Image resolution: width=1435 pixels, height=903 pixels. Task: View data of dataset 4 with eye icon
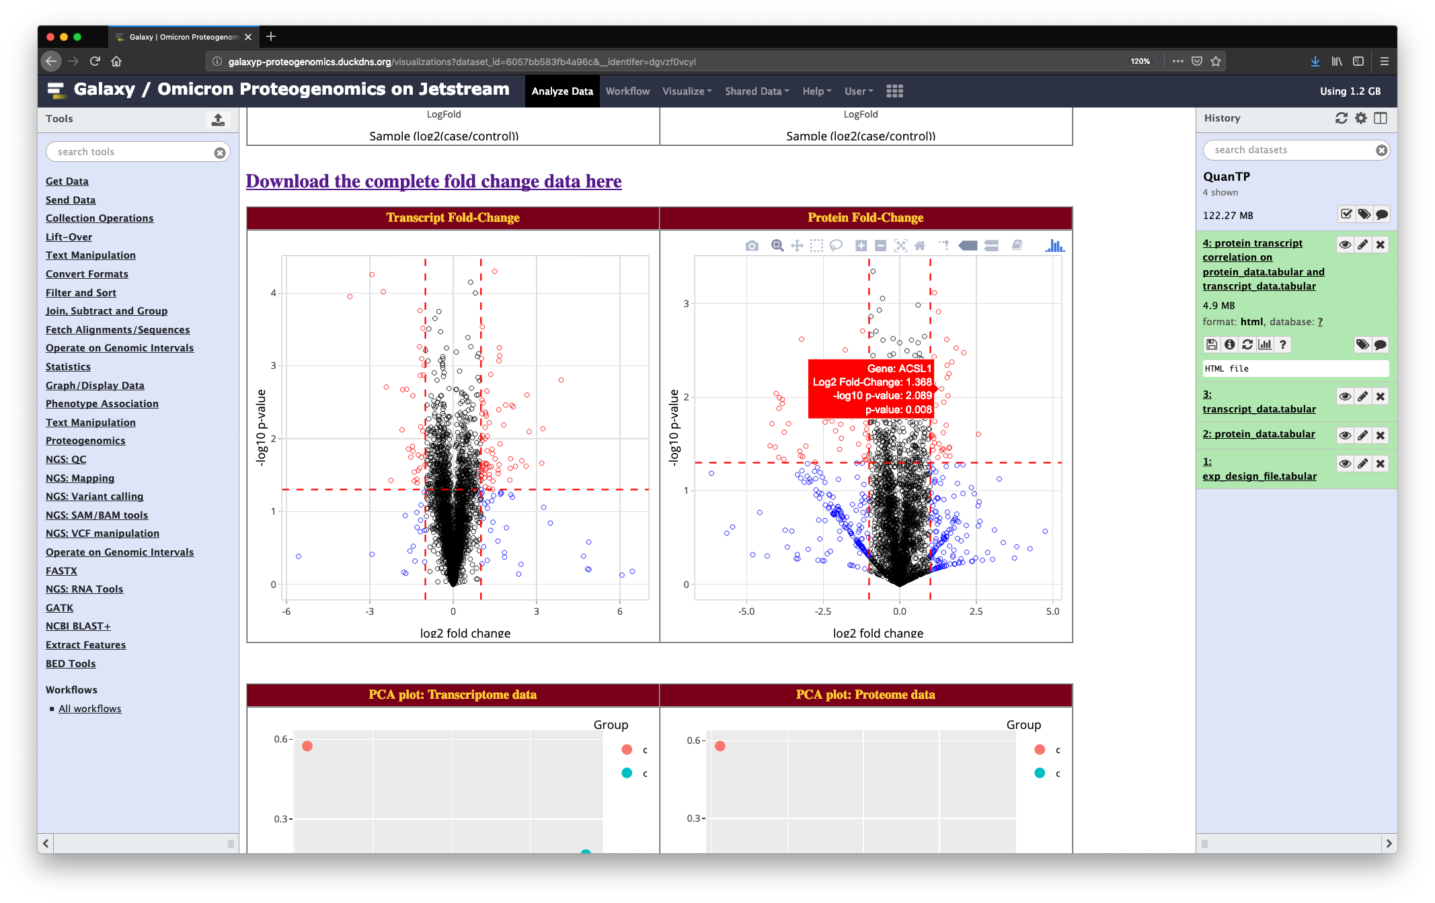[1345, 245]
